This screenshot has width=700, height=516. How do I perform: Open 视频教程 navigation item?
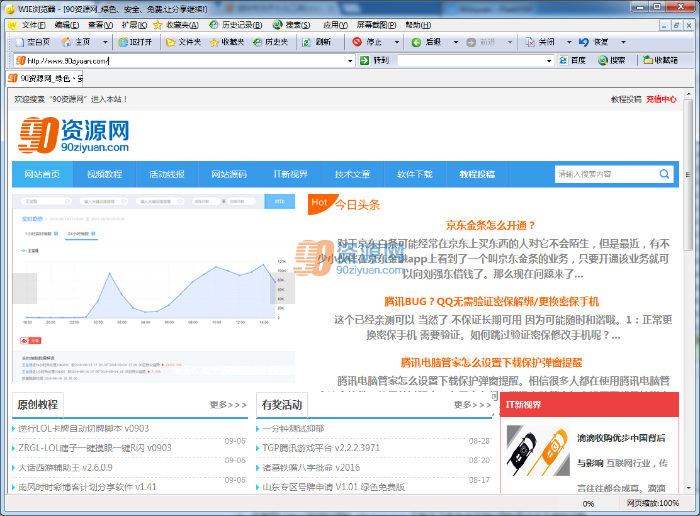(104, 174)
